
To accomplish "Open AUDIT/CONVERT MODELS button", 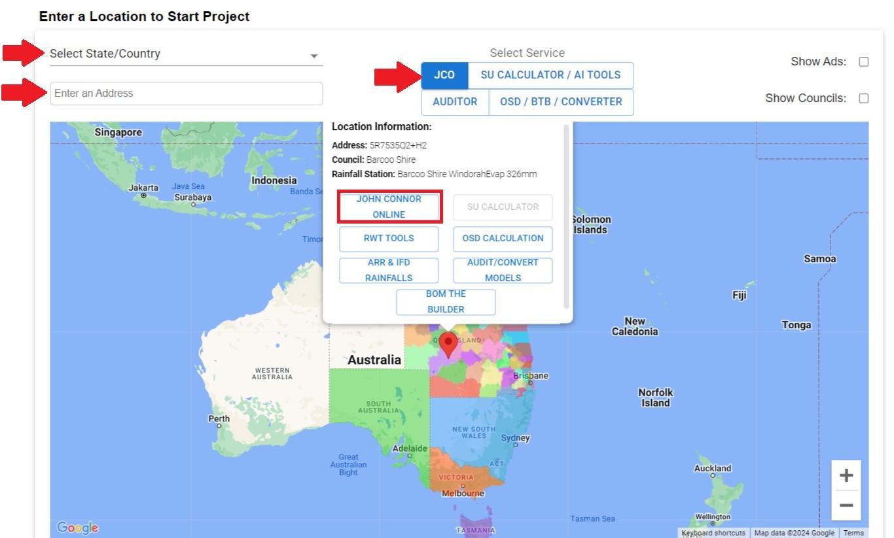I will point(503,270).
